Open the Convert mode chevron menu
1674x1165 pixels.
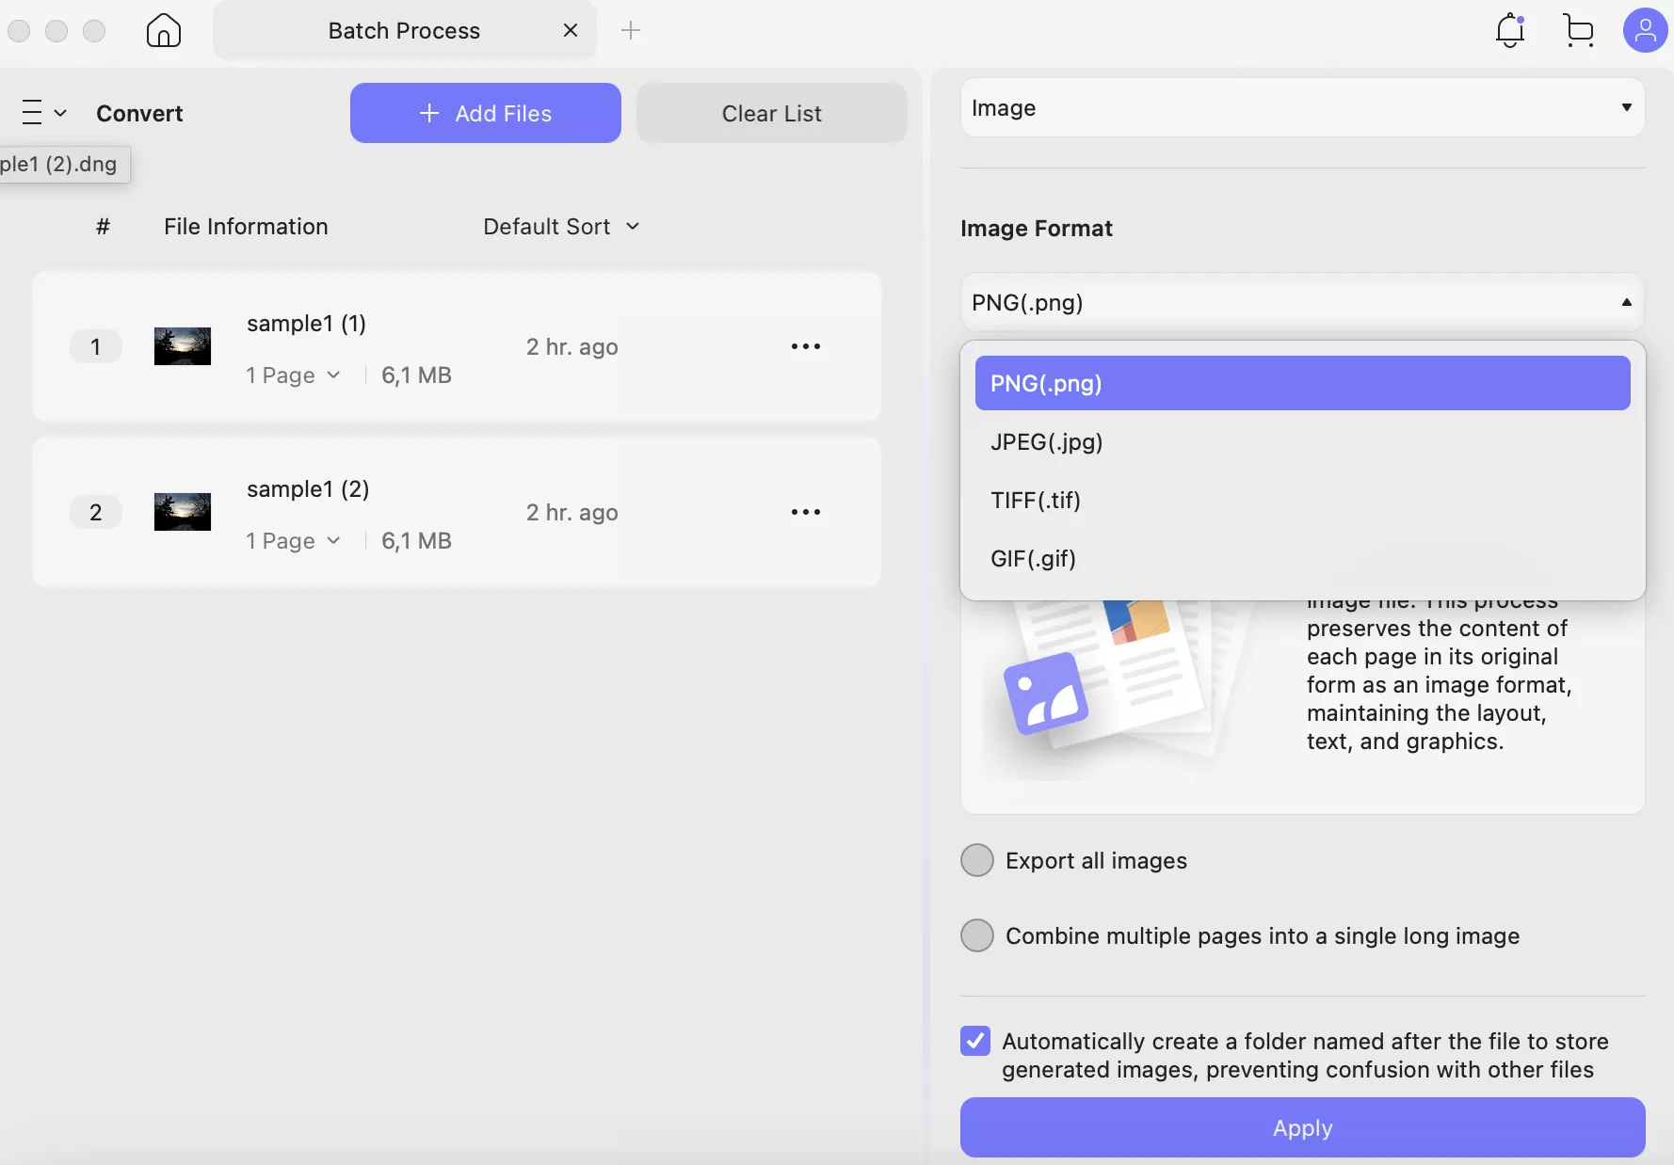pyautogui.click(x=62, y=113)
